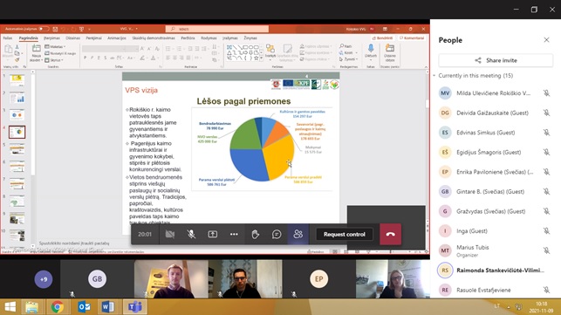Image resolution: width=561 pixels, height=315 pixels.
Task: Raise hand in the meeting
Action: 255,235
